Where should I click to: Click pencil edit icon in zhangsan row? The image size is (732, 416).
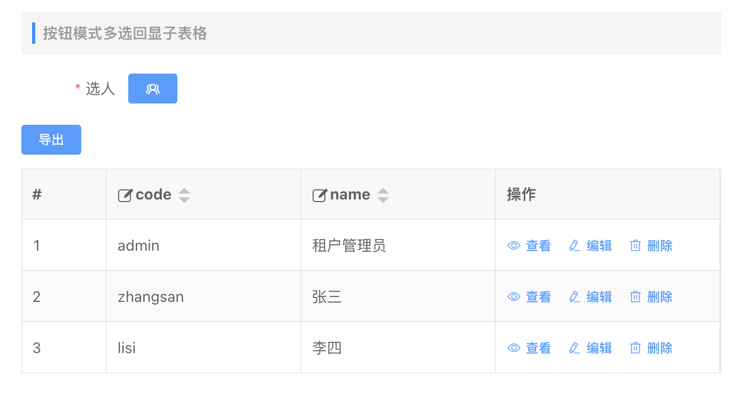point(574,297)
